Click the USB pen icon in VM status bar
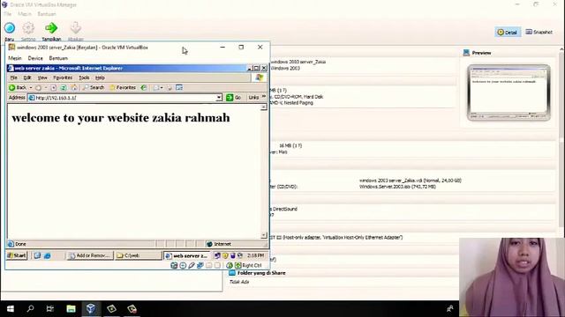The height and width of the screenshot is (317, 565). point(192,266)
